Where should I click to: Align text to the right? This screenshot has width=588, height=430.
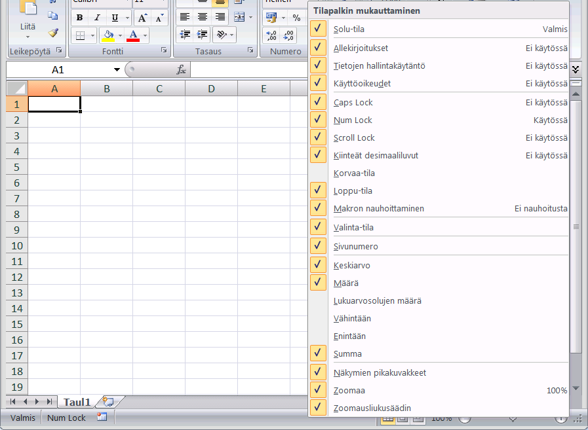(x=220, y=17)
